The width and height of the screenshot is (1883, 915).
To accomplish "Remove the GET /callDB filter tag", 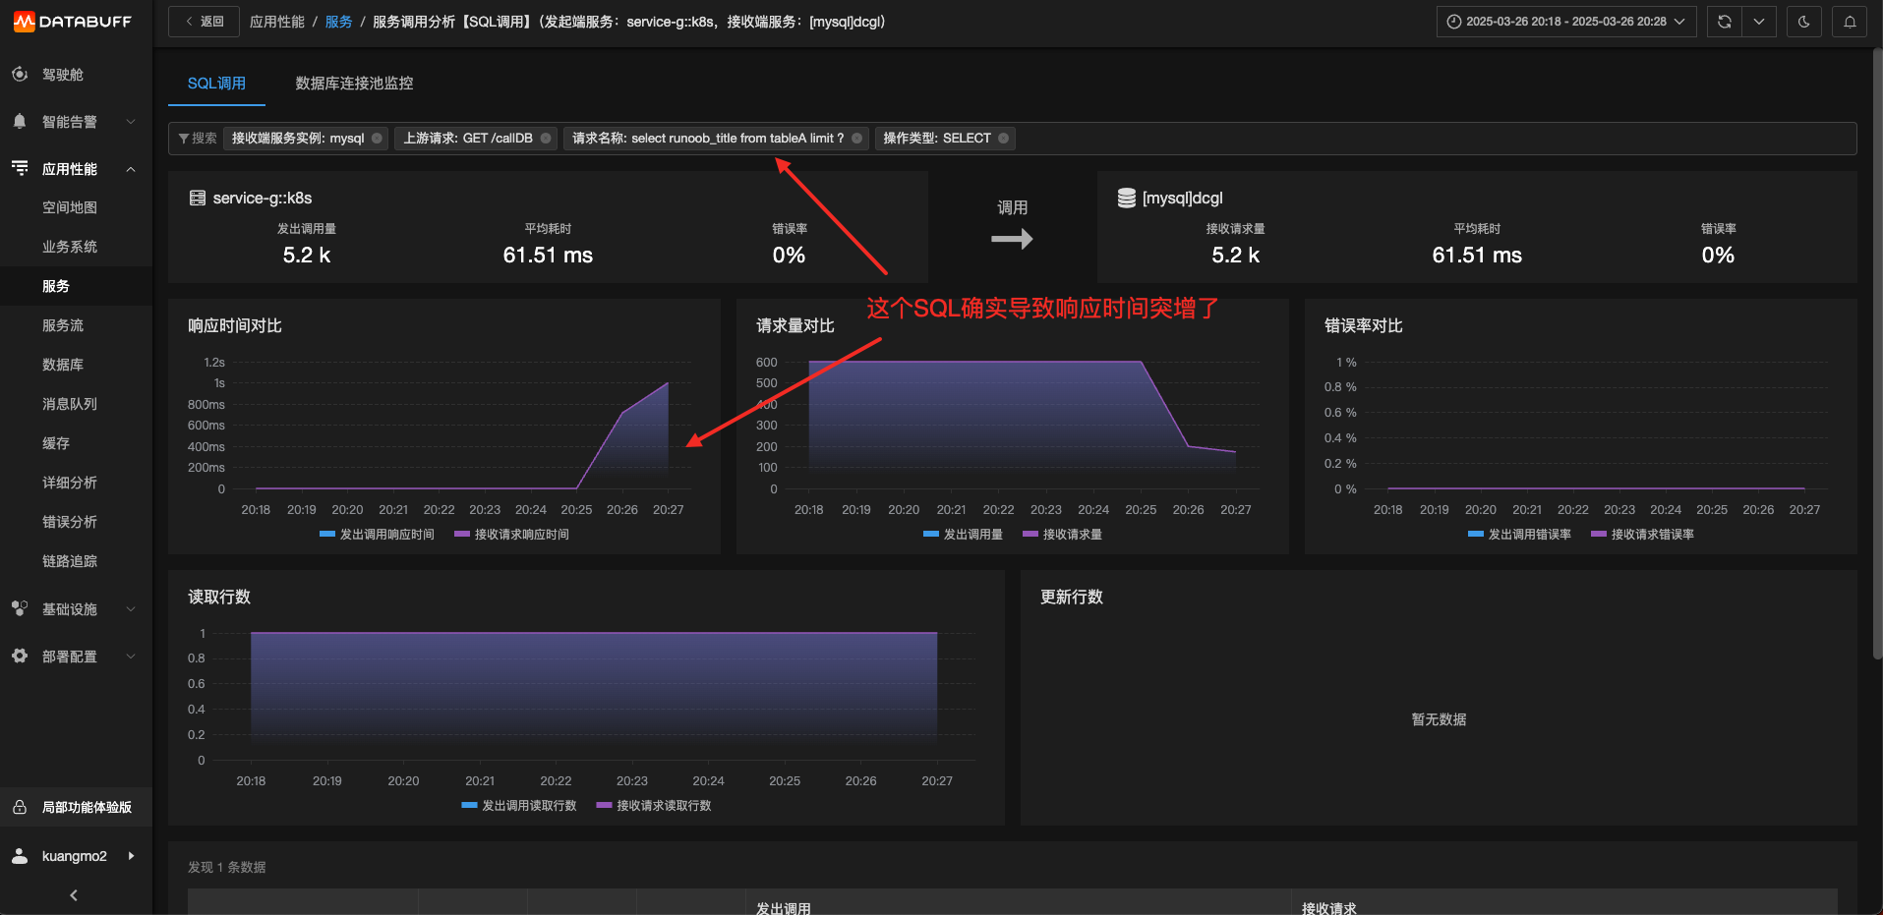I will point(546,139).
